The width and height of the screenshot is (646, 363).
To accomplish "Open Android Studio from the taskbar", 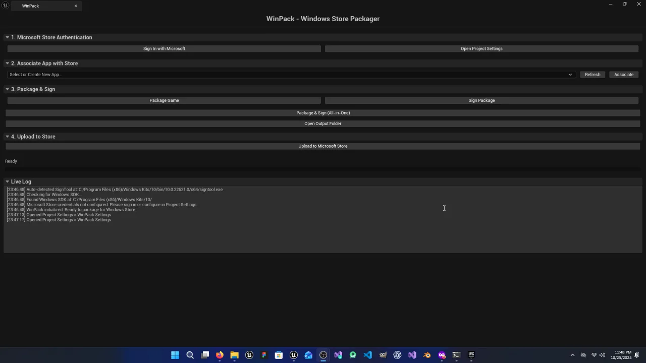I will click(353, 355).
